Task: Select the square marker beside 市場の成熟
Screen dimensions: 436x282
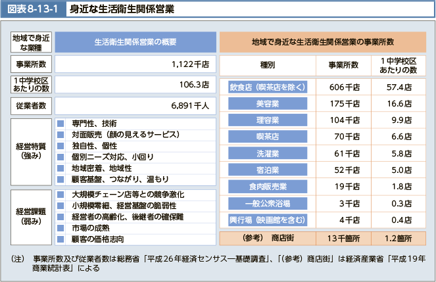Action: (x=61, y=227)
